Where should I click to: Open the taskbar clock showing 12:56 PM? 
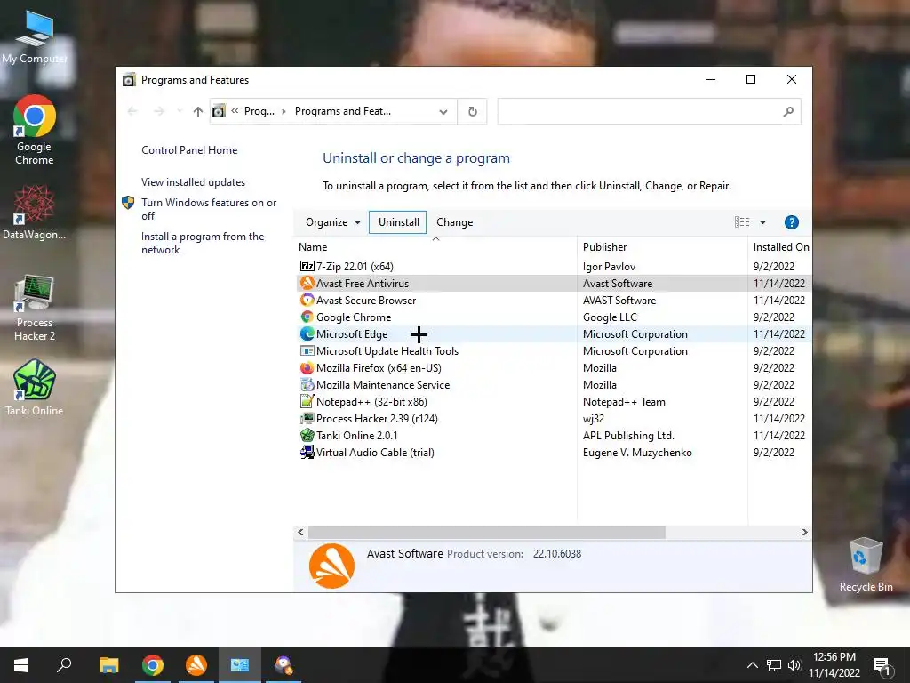pos(834,665)
